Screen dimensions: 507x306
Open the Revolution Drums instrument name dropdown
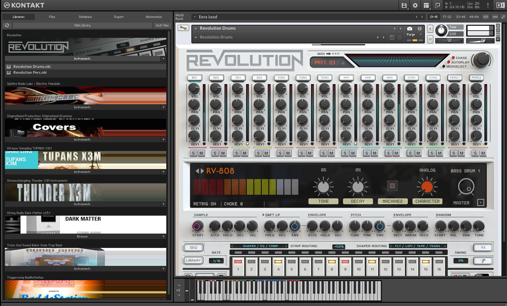pyautogui.click(x=196, y=28)
